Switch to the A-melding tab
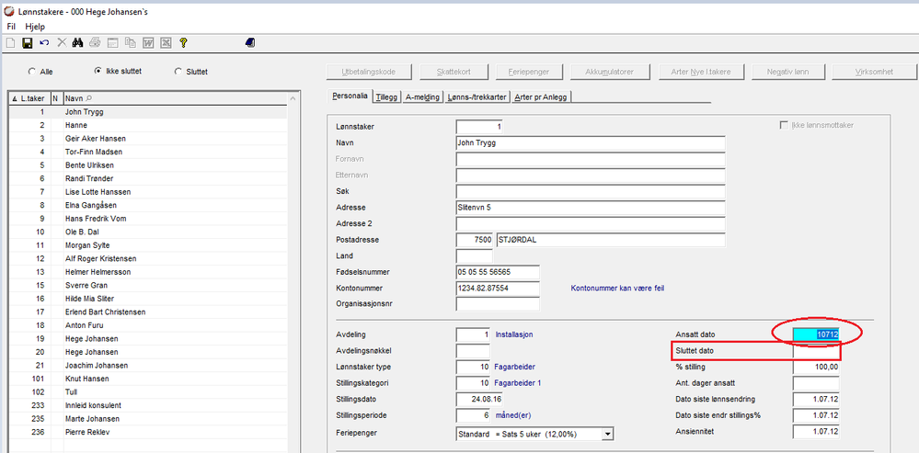Image resolution: width=919 pixels, height=453 pixels. click(x=423, y=96)
